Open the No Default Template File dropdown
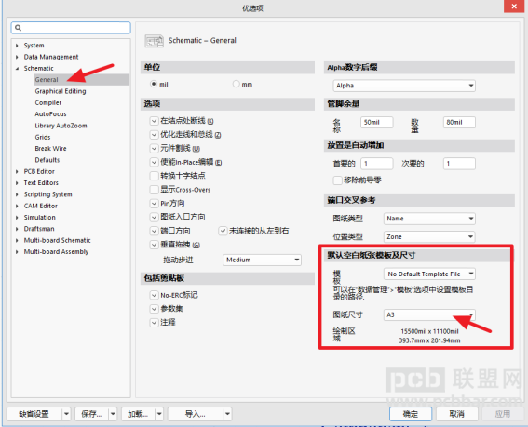This screenshot has height=427, width=528. tap(429, 274)
